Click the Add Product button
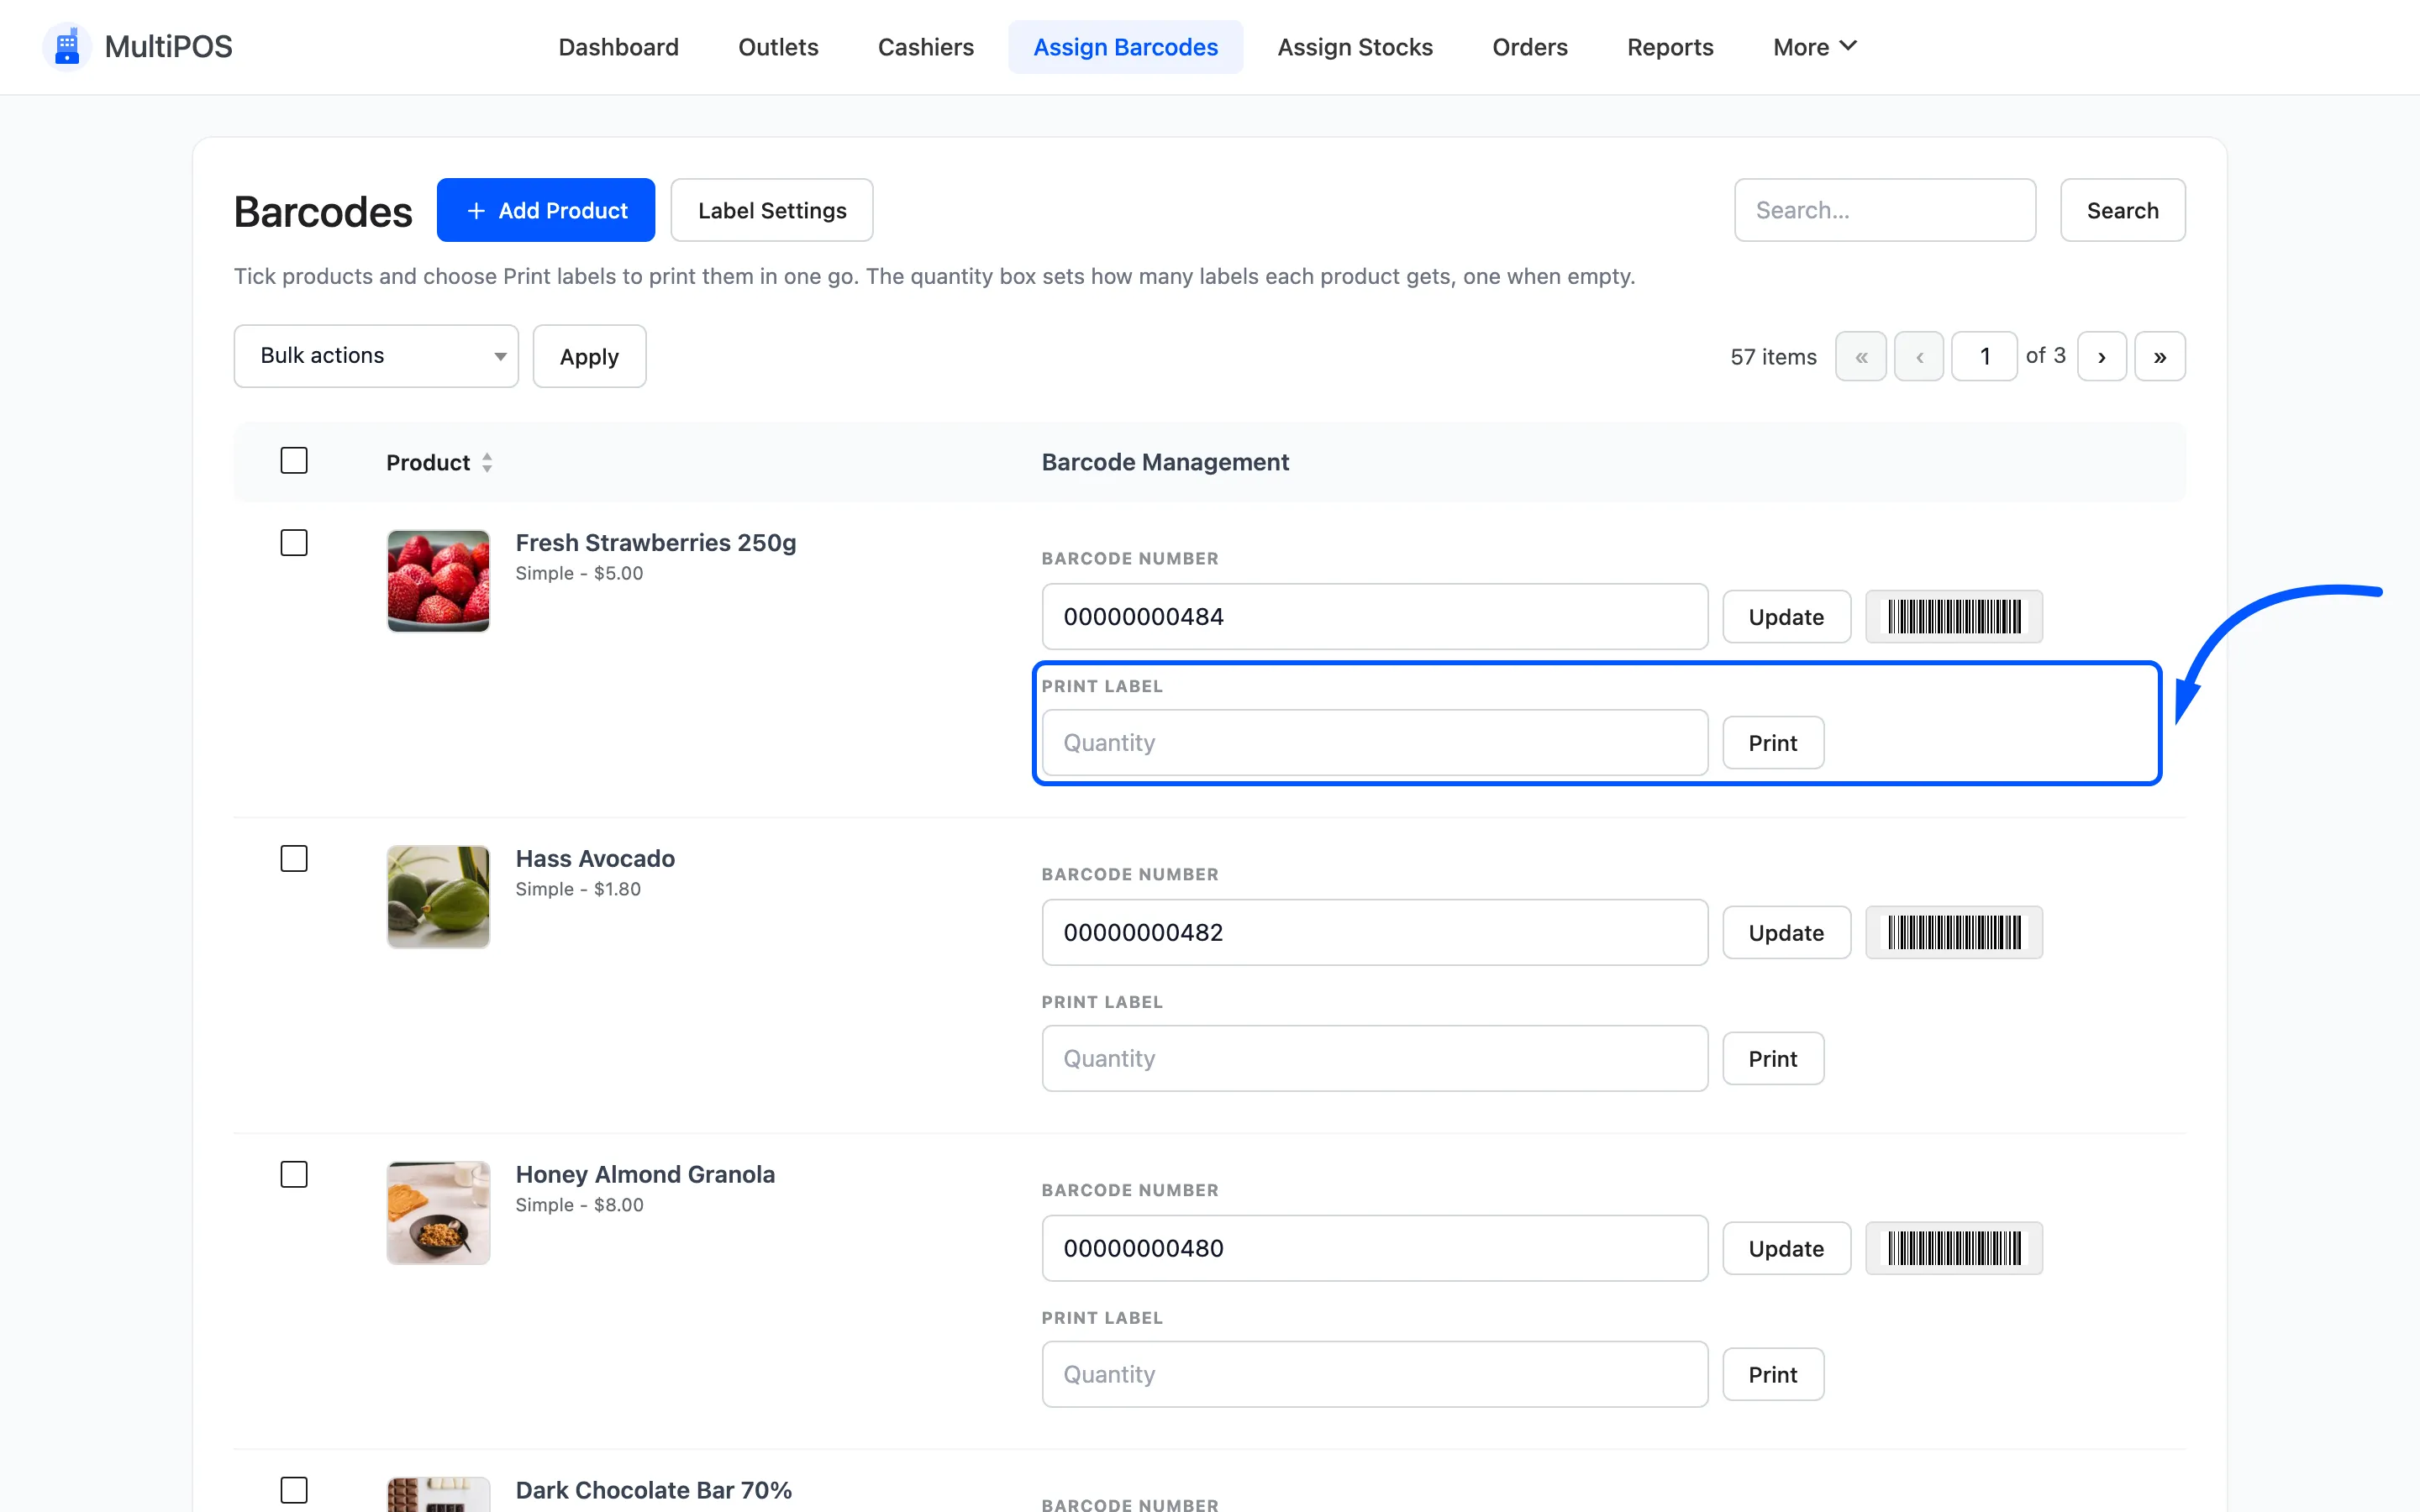 click(546, 210)
